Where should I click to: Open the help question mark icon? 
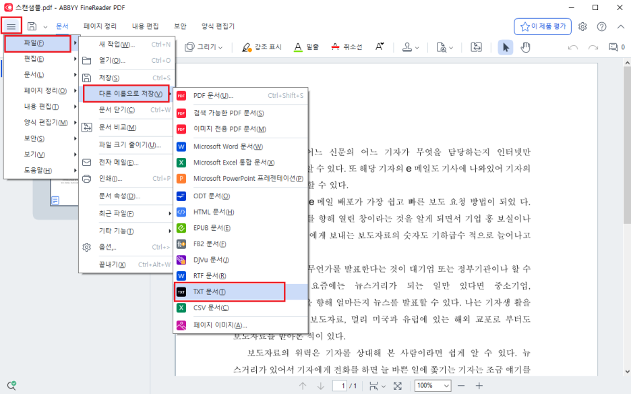[x=601, y=26]
